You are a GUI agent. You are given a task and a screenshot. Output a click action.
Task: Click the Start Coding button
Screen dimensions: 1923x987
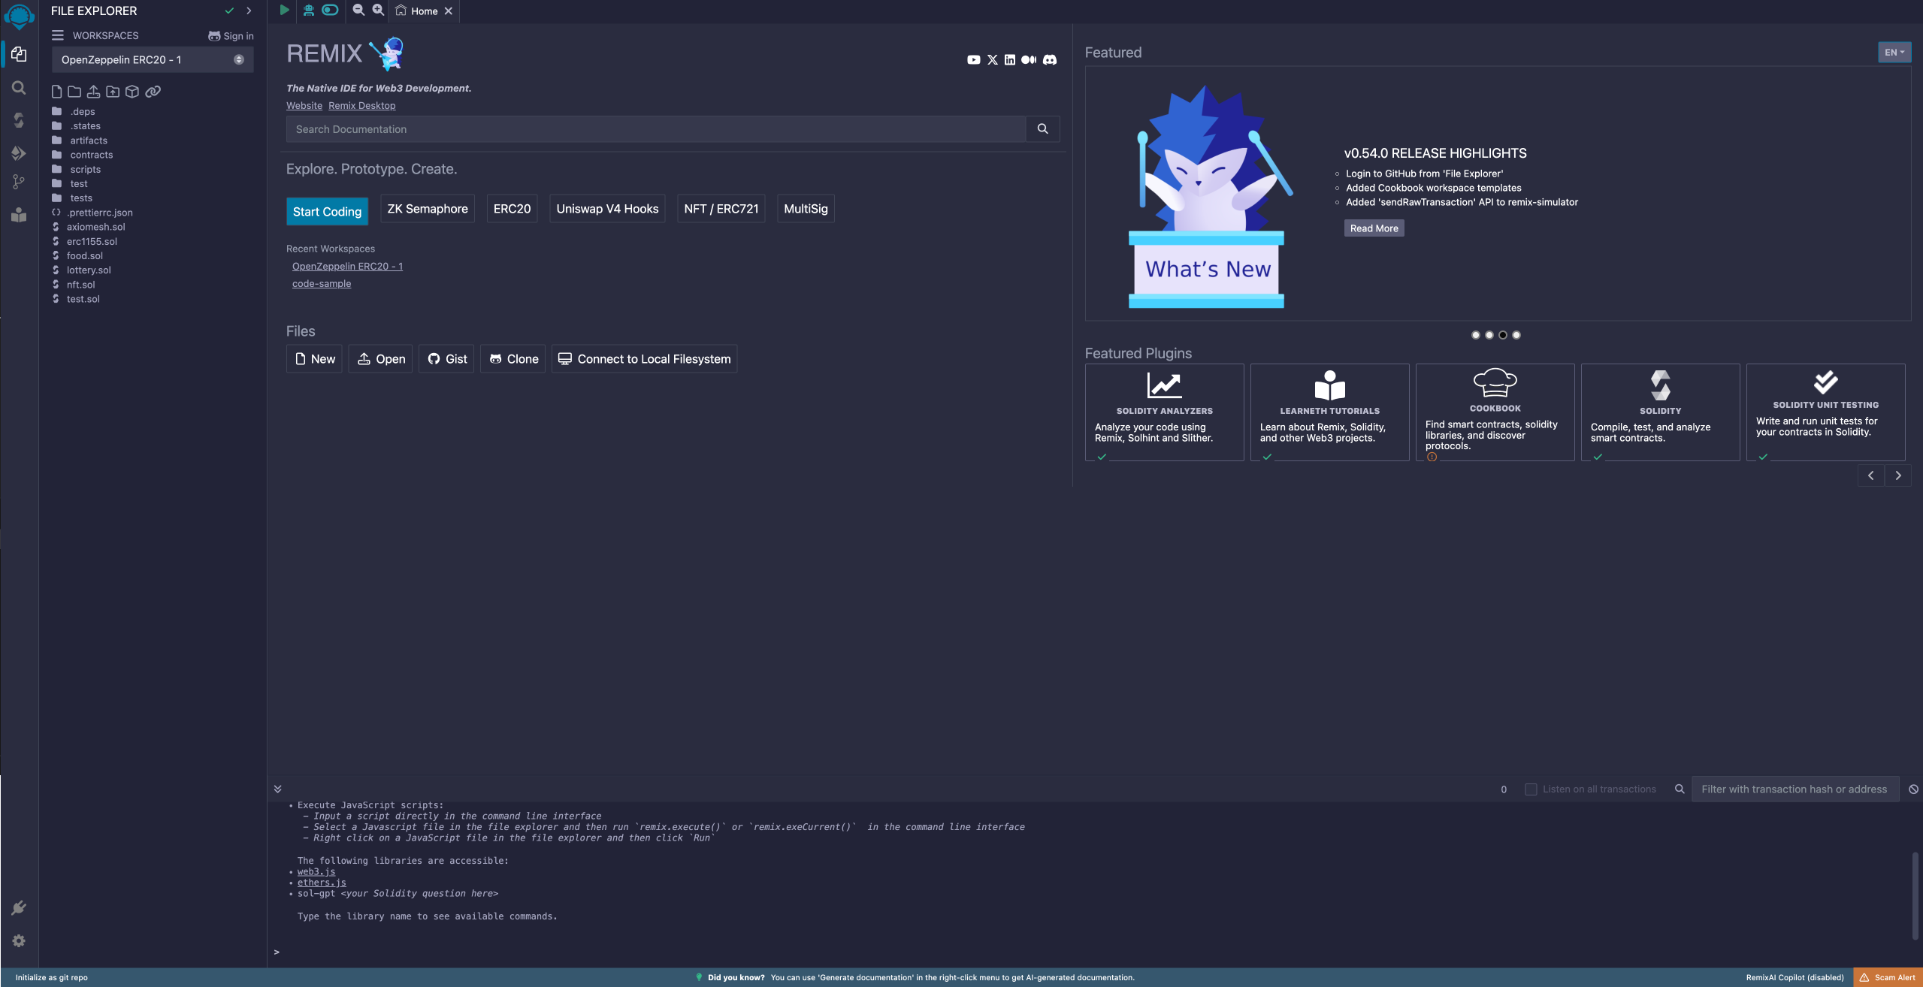[328, 212]
